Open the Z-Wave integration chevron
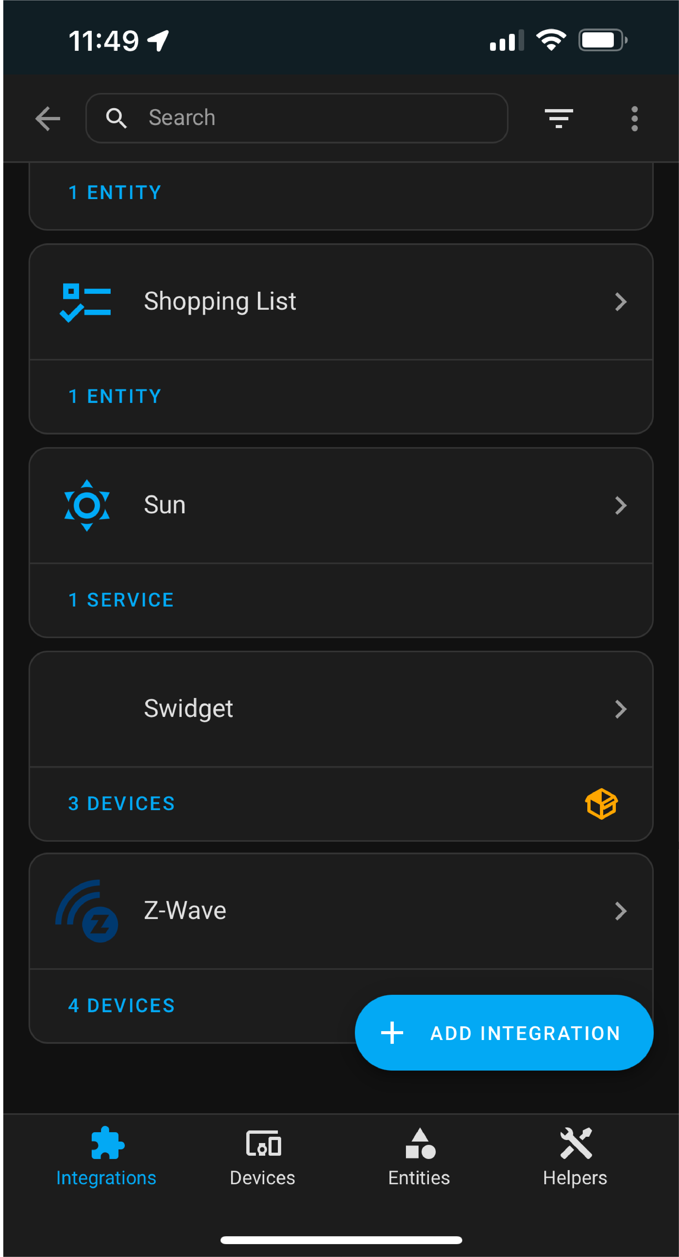This screenshot has height=1257, width=679. coord(620,911)
